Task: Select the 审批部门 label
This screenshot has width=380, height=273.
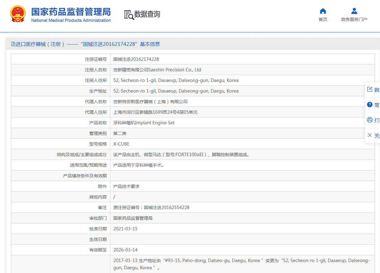Action: point(98,218)
